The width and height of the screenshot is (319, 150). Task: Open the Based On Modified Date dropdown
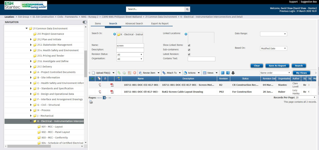(x=273, y=48)
